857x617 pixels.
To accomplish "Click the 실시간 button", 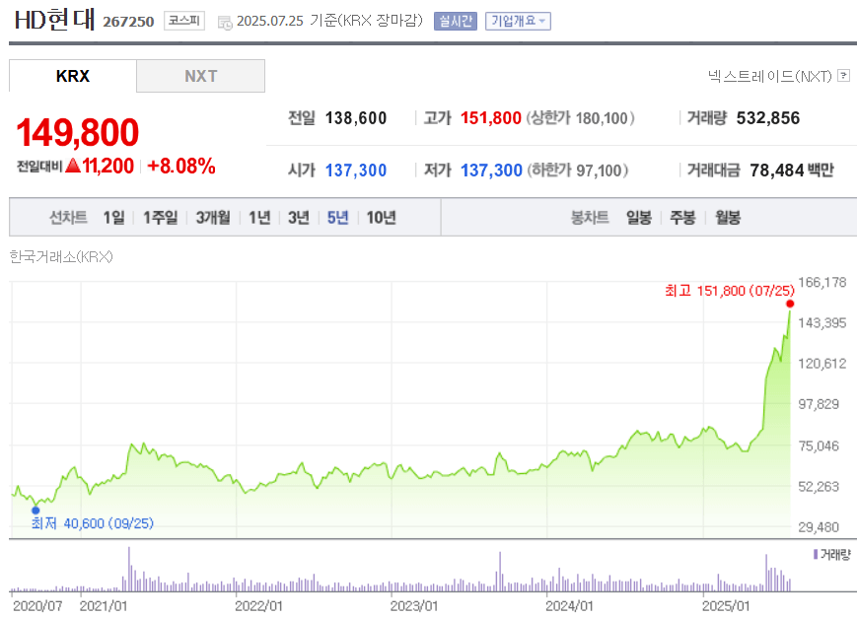I will coord(456,21).
